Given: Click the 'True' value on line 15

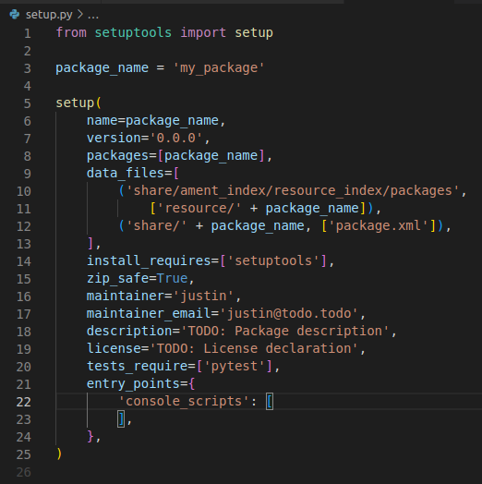Looking at the screenshot, I should [172, 278].
